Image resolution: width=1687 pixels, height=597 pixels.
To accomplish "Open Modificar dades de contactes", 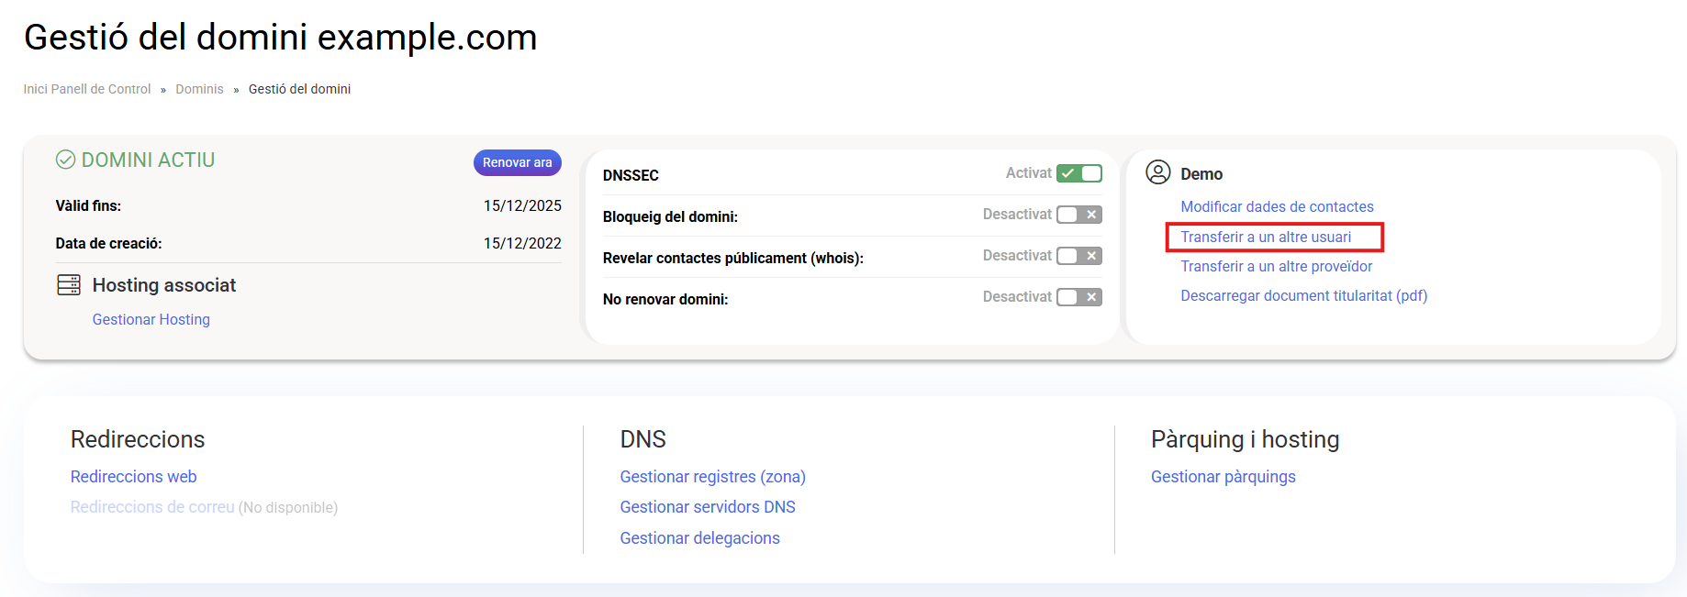I will (x=1277, y=207).
